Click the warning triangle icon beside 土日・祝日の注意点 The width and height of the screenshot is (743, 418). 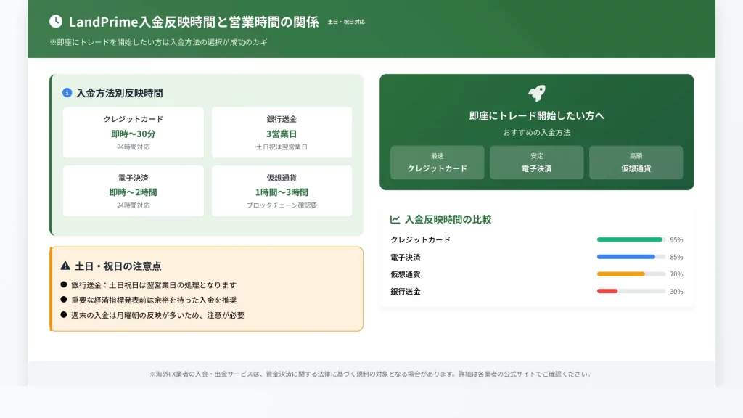pos(65,266)
